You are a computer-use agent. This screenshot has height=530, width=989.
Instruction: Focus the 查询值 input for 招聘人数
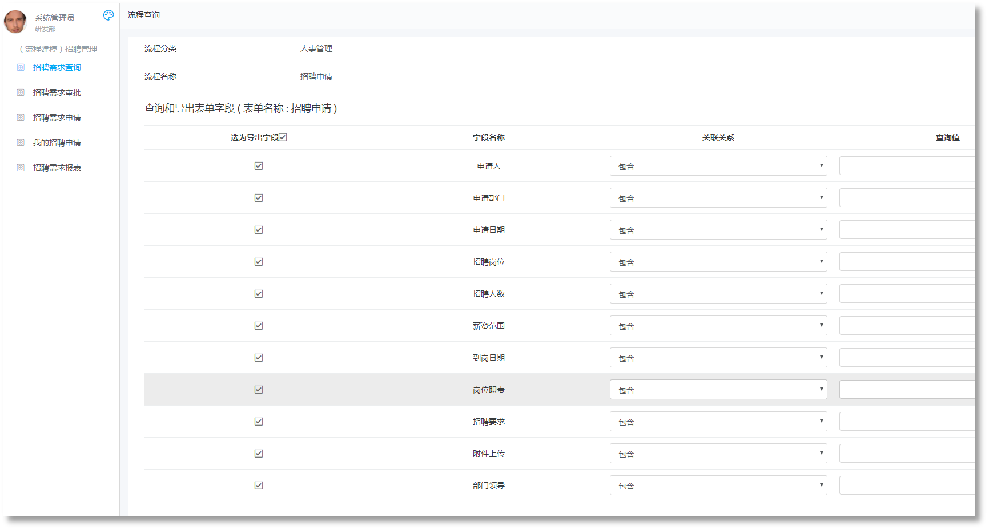pyautogui.click(x=906, y=294)
